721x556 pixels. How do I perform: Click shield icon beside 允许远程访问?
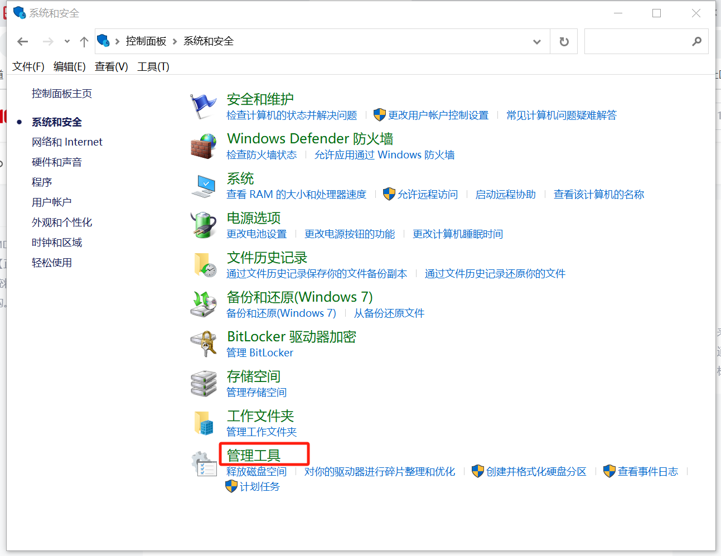389,194
